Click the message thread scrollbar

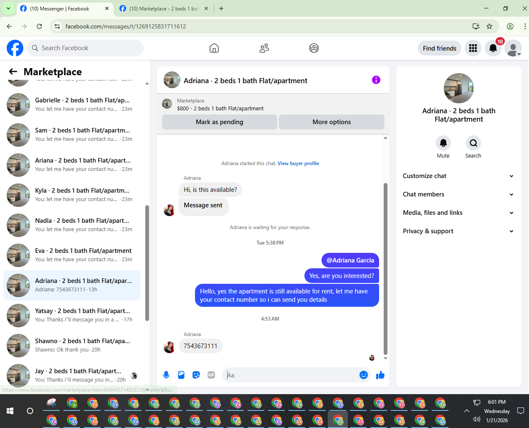[385, 269]
